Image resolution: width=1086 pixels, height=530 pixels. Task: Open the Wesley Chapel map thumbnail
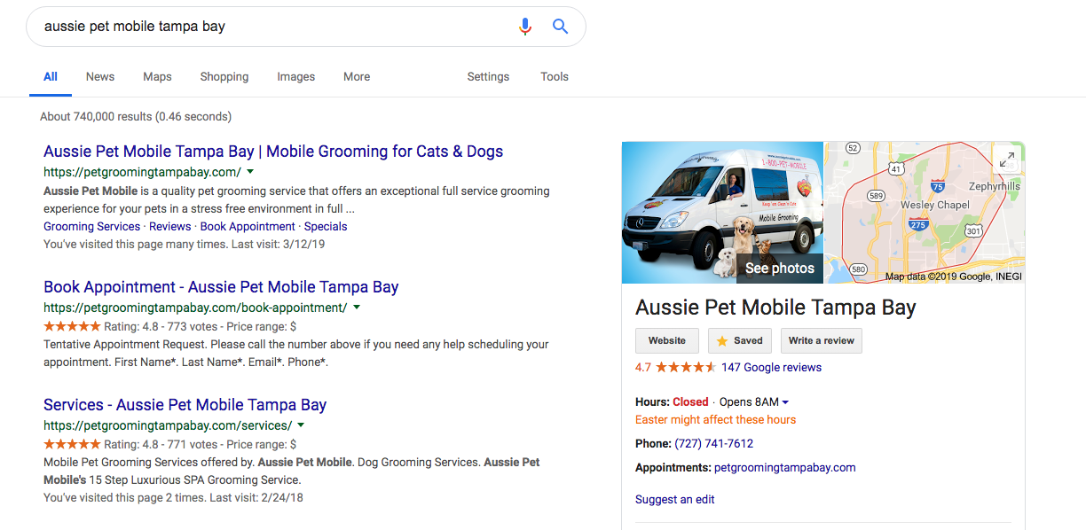tap(925, 213)
